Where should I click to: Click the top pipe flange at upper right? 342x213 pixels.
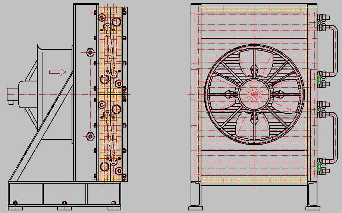coord(323,17)
